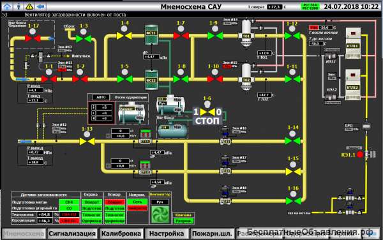Screen dimensions: 383x240
Task: Switch to the Настройка tab
Action: 167,234
